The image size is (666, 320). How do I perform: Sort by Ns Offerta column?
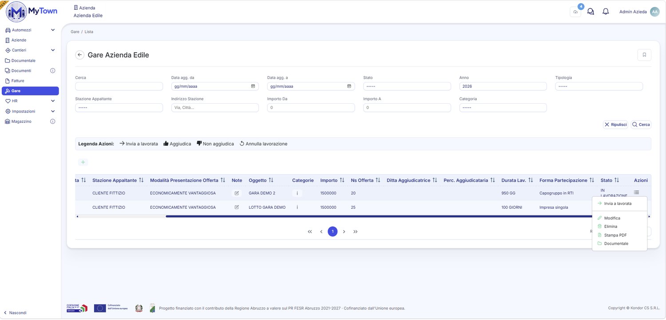pyautogui.click(x=378, y=180)
